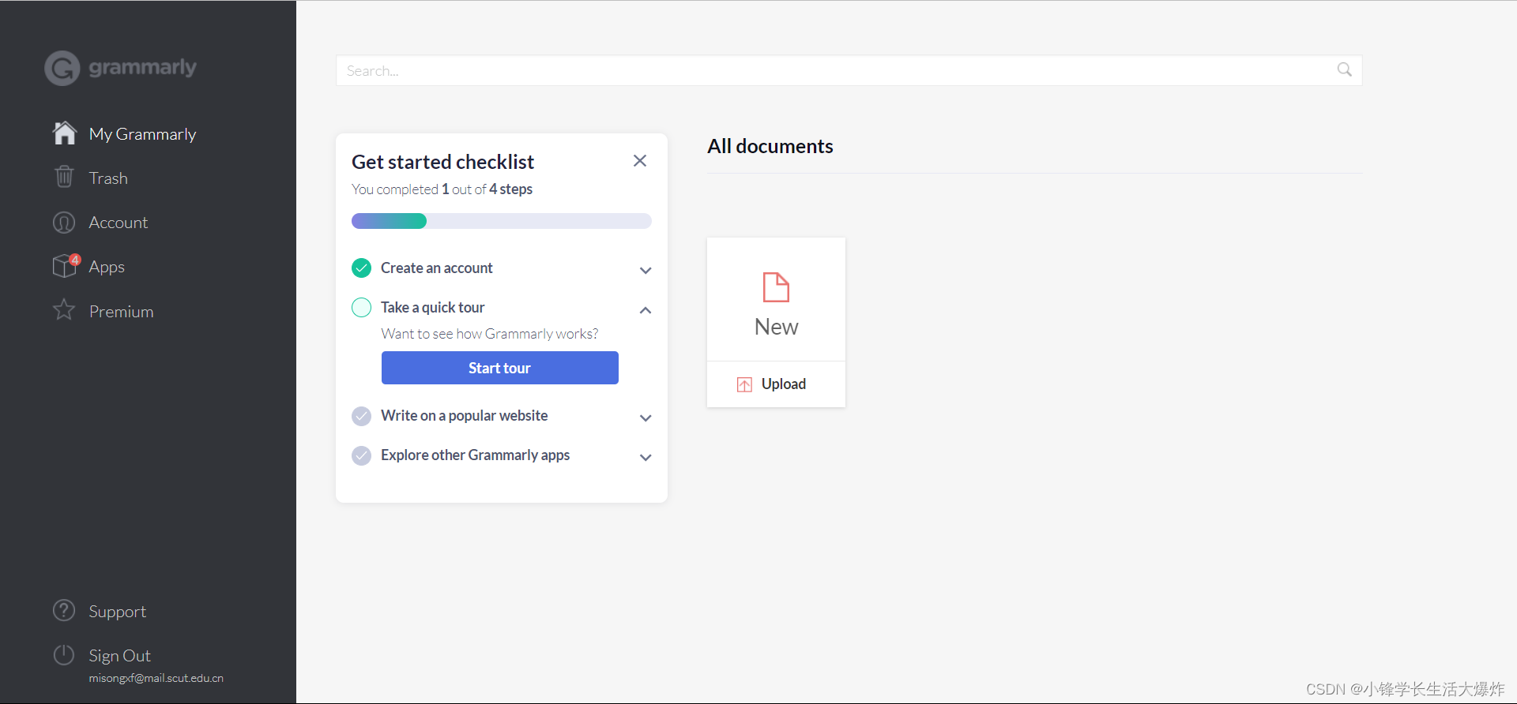Click the New document page icon
This screenshot has height=704, width=1517.
(x=776, y=287)
